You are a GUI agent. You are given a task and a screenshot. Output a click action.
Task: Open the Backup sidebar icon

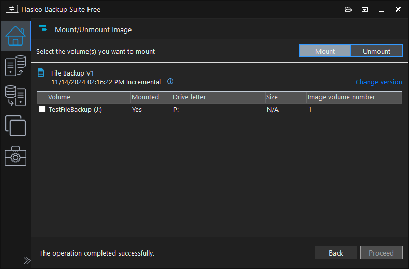16,66
